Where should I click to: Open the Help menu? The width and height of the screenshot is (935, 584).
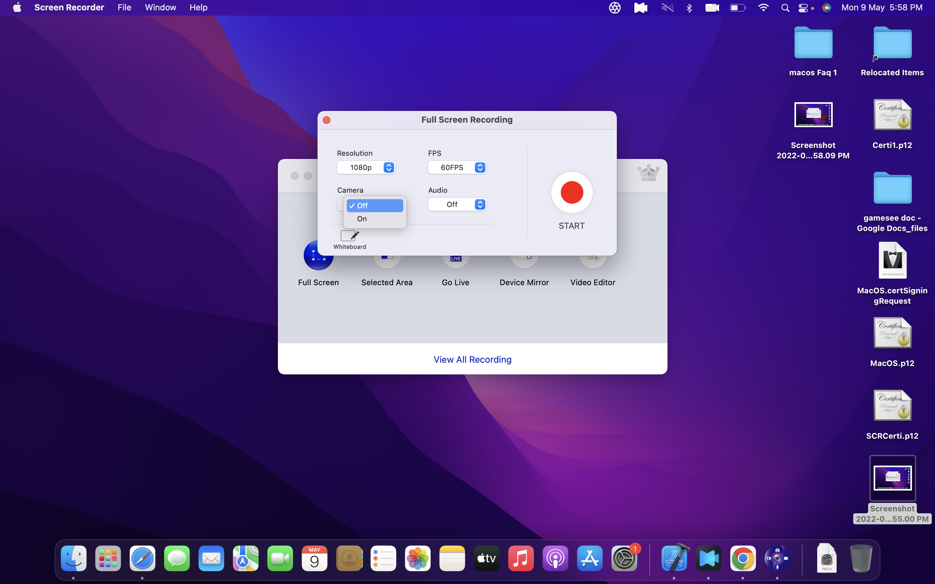tap(199, 7)
